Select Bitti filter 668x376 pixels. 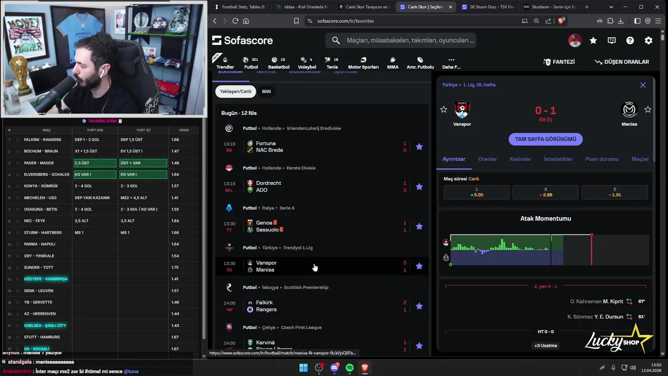point(266,91)
